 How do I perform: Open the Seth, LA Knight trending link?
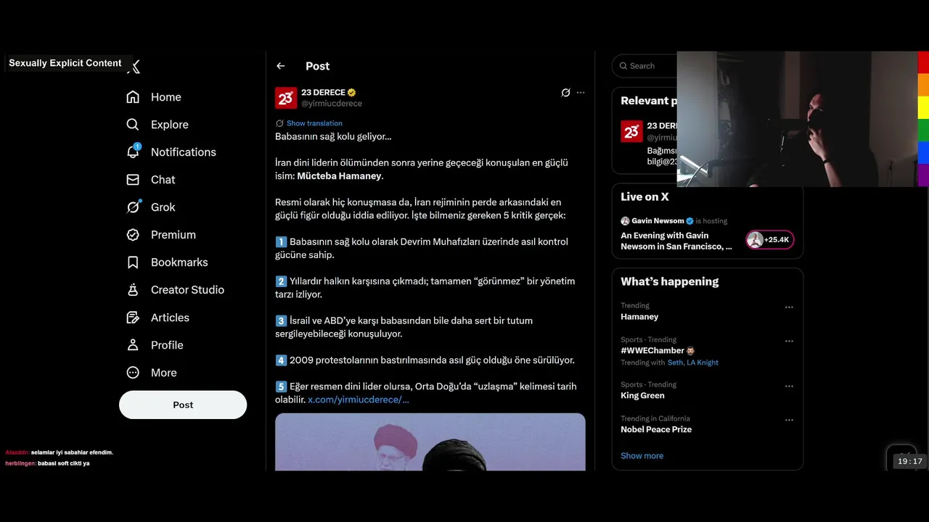click(x=693, y=362)
